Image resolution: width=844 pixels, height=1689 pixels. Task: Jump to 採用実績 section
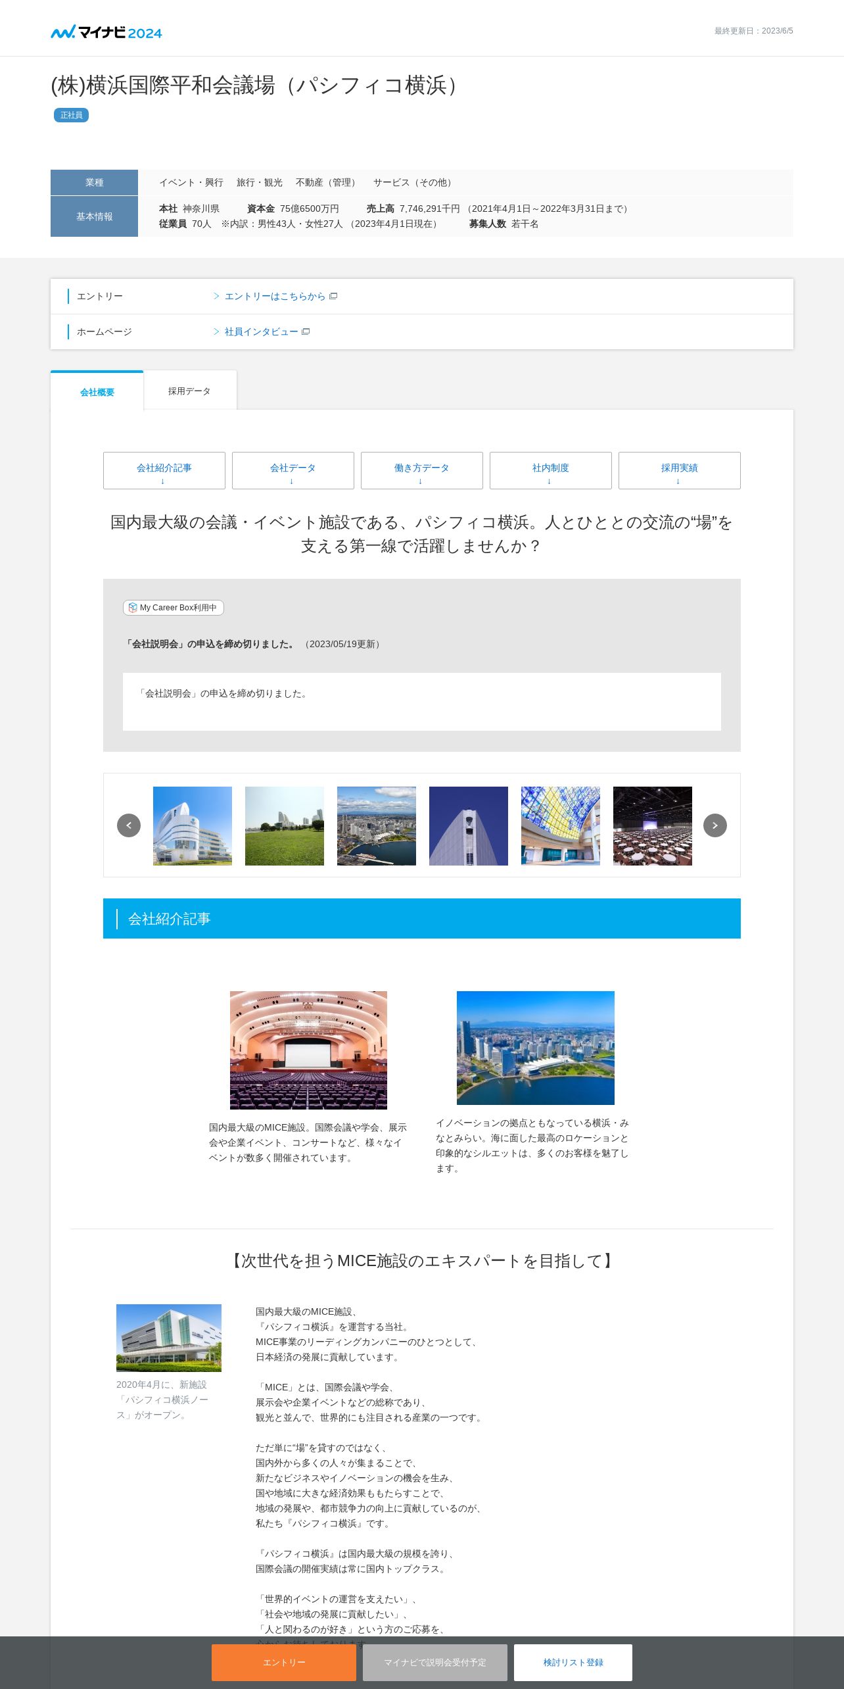point(680,470)
